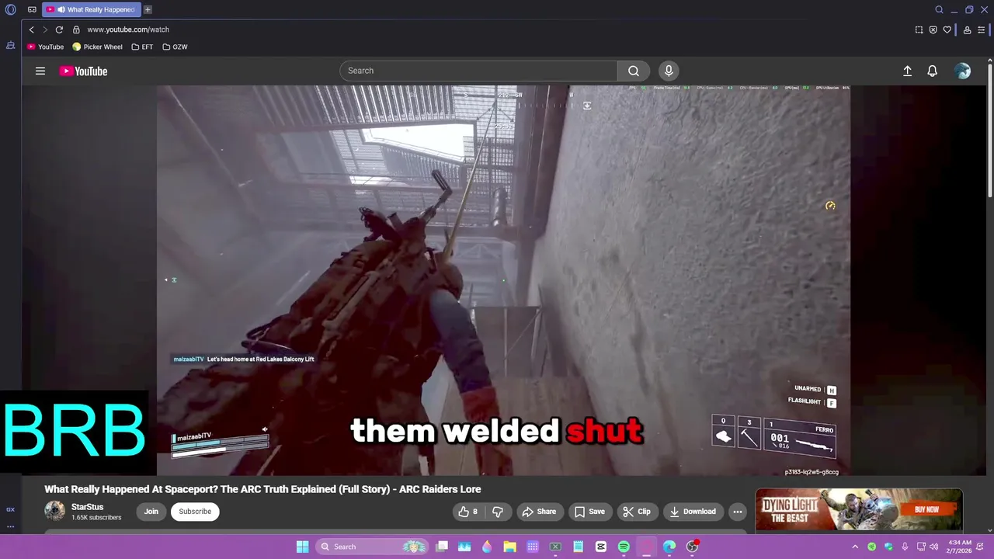
Task: Search with your voice microphone
Action: [669, 71]
